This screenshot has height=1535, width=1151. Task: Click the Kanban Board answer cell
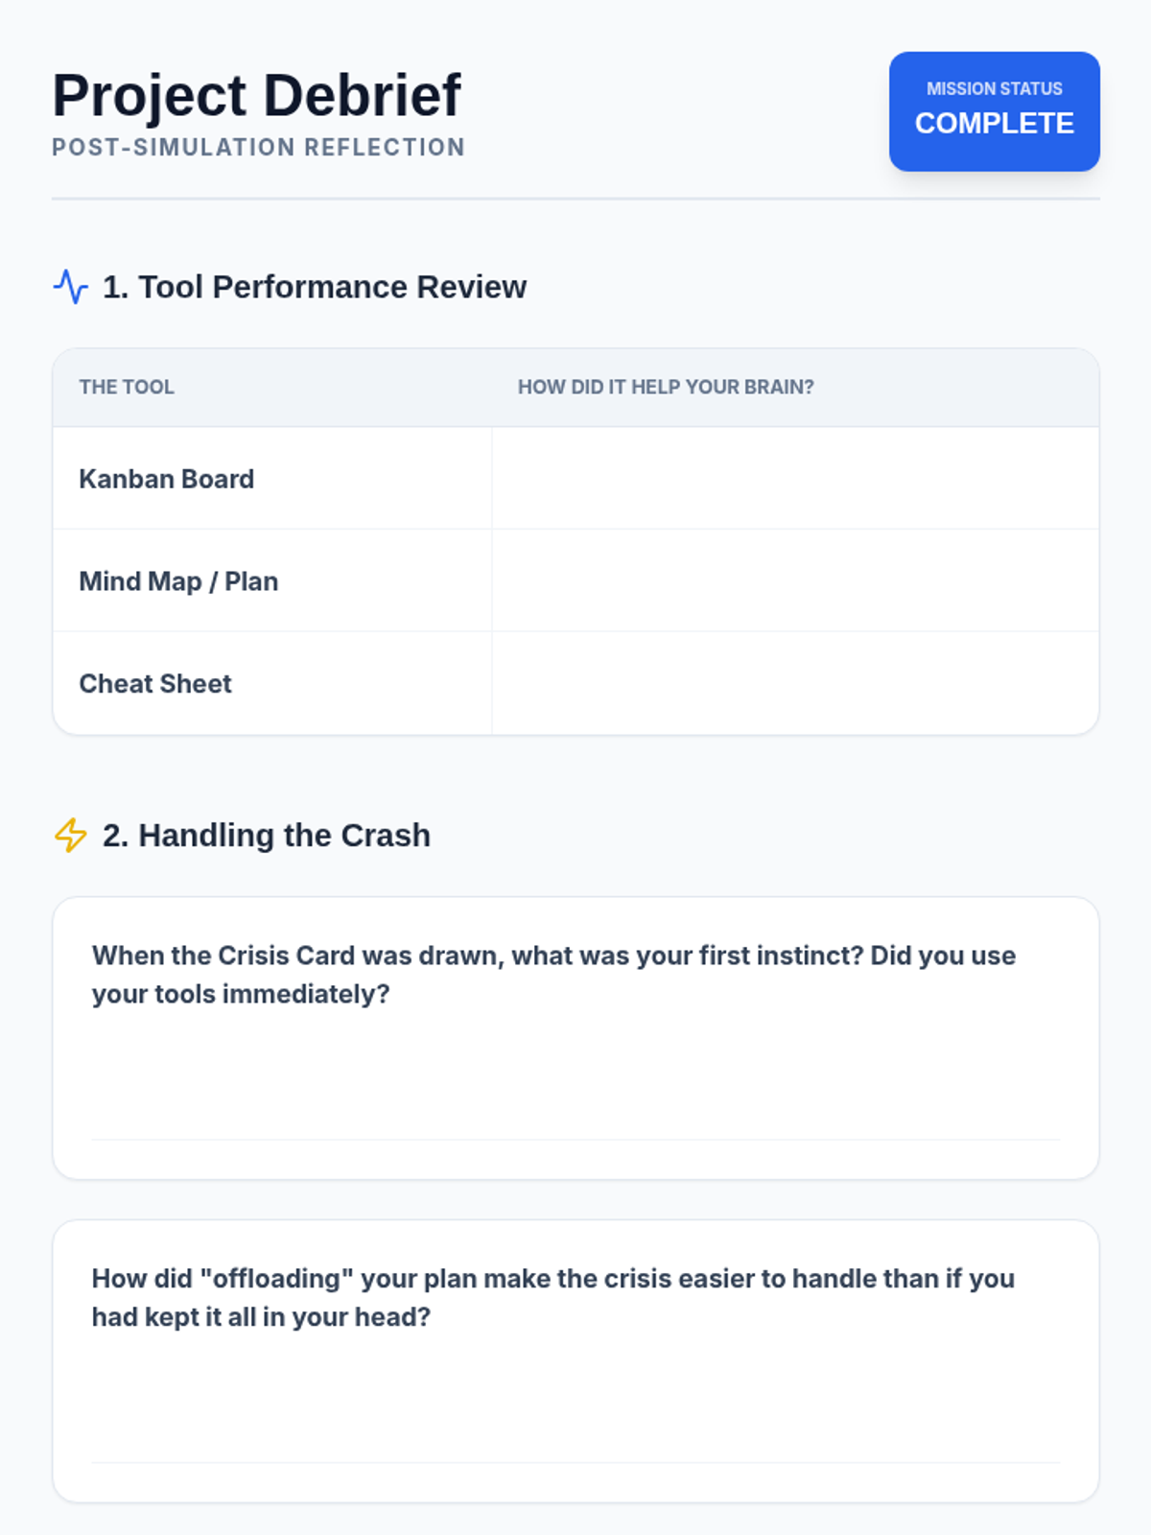pyautogui.click(x=794, y=479)
